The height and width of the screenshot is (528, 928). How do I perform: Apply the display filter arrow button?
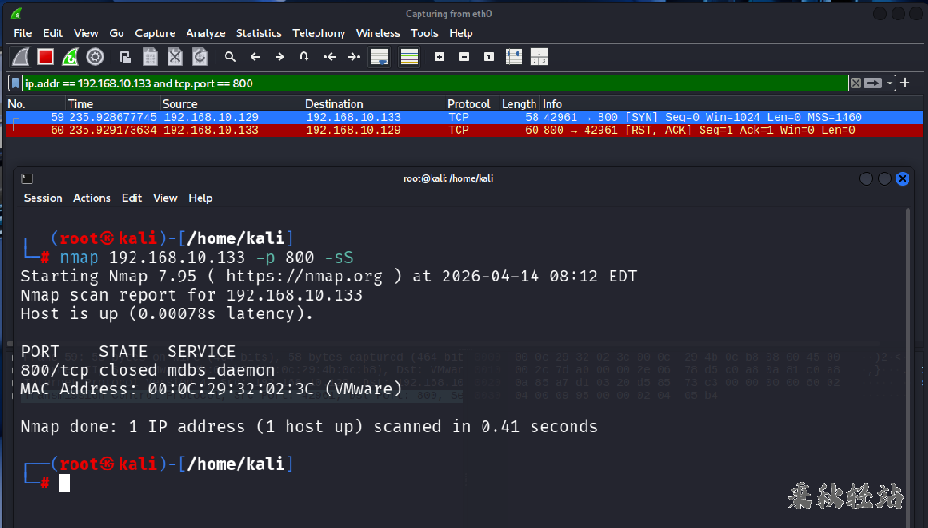873,84
